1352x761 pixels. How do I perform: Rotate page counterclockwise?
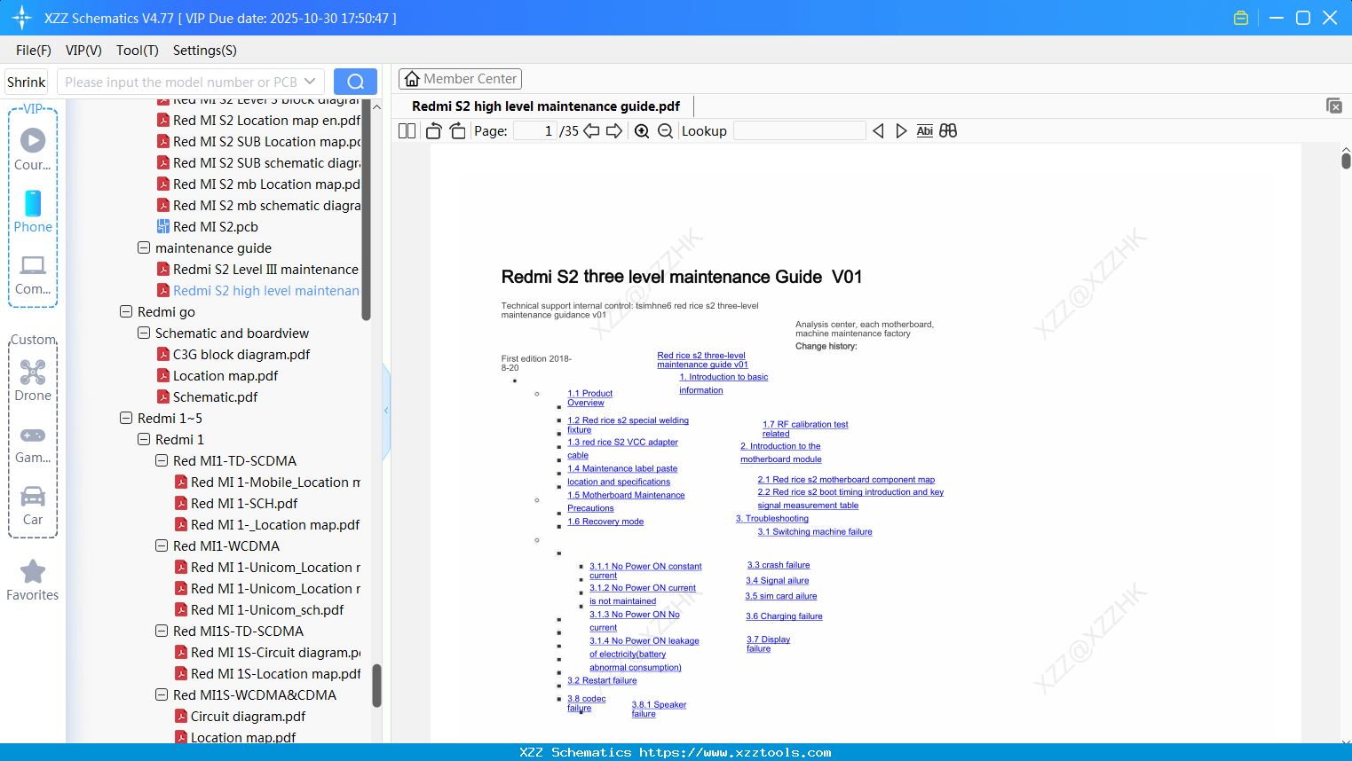pyautogui.click(x=433, y=130)
